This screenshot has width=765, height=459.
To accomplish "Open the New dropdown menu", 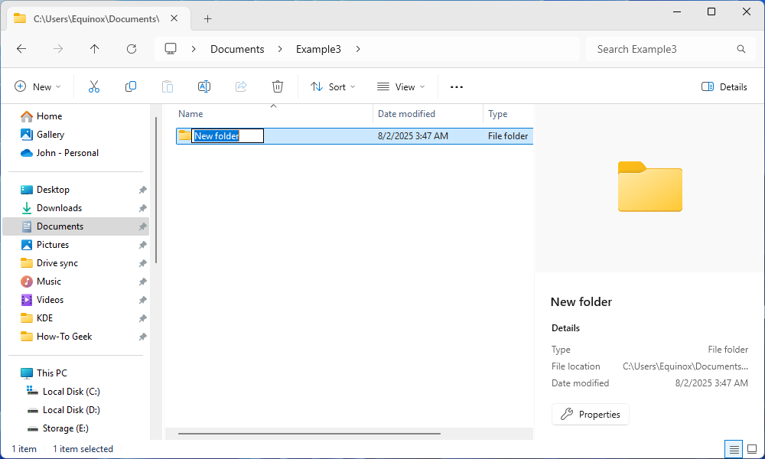I will pos(38,86).
